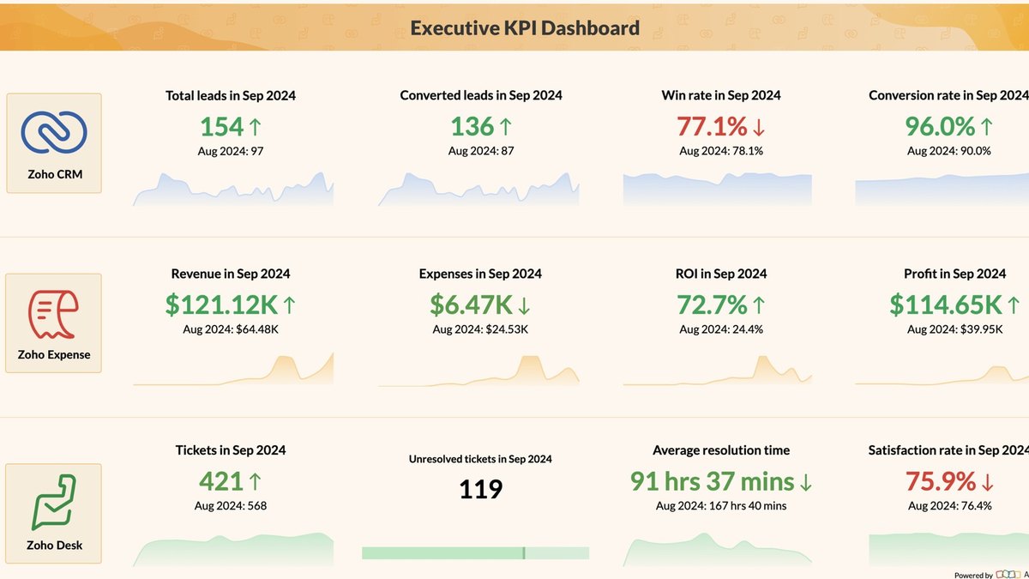Click the $6.47K expenses value
The image size is (1029, 579).
point(472,305)
